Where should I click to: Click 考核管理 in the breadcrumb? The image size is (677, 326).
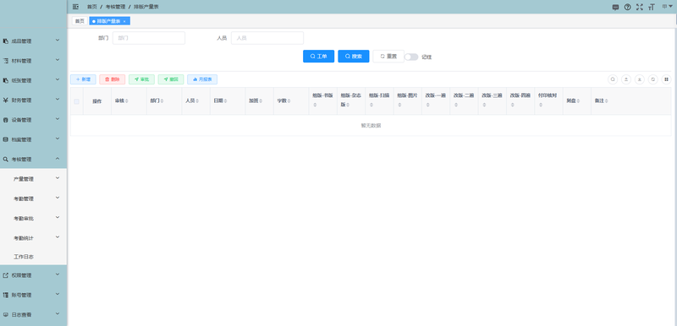[x=114, y=7]
